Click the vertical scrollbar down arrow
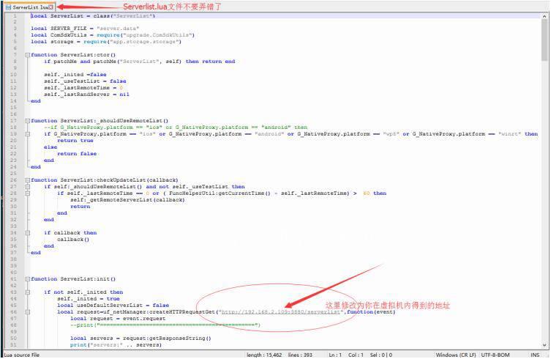The image size is (551, 359). 545,344
